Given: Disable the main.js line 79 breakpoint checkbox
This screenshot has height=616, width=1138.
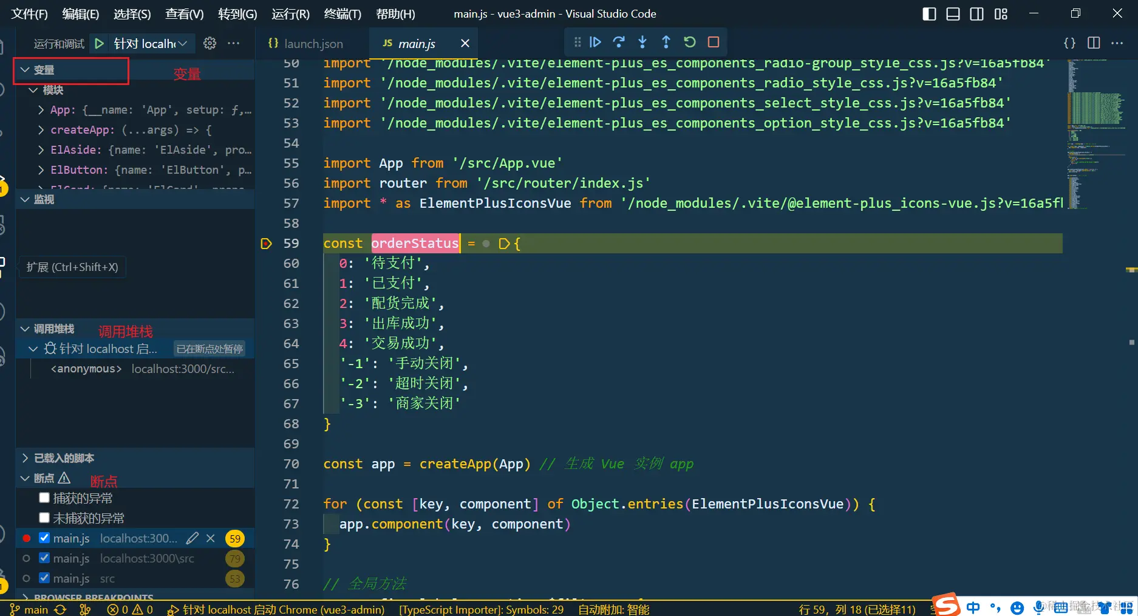Looking at the screenshot, I should point(44,558).
